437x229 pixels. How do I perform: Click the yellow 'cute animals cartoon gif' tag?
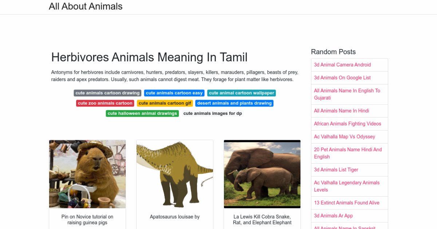[x=165, y=103]
